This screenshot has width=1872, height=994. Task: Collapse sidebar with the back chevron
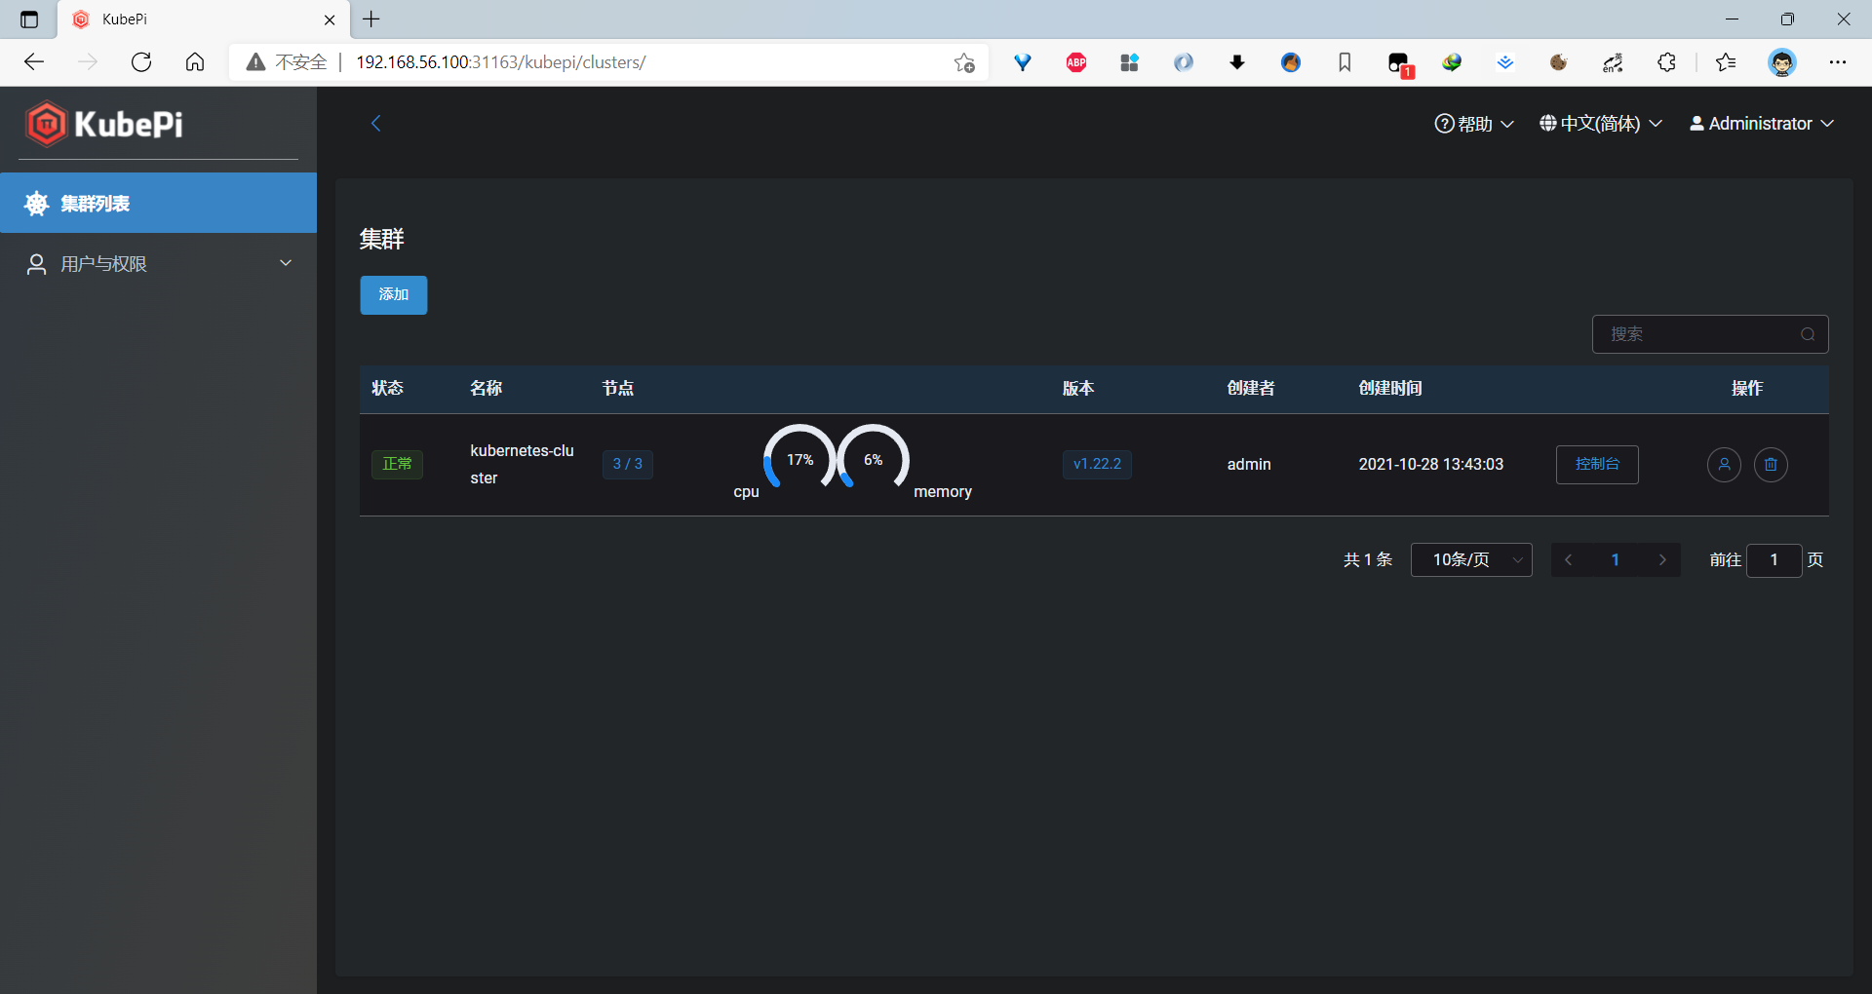tap(375, 123)
